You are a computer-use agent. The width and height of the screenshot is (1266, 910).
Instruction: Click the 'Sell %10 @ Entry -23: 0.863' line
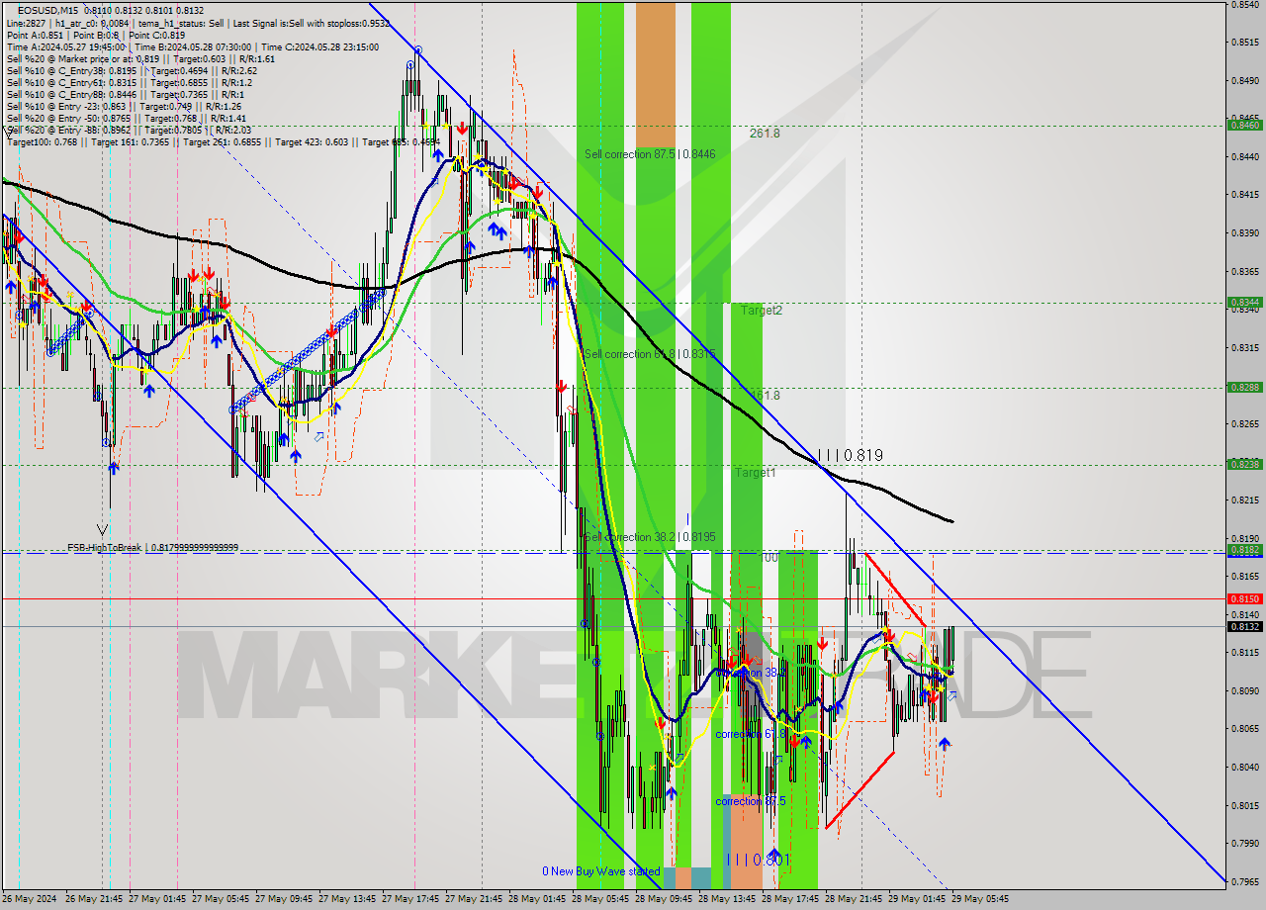click(124, 107)
